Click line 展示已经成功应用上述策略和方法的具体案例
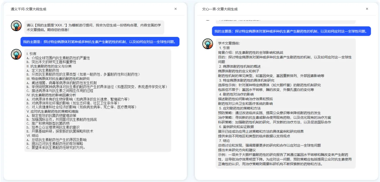 [x=261, y=131]
